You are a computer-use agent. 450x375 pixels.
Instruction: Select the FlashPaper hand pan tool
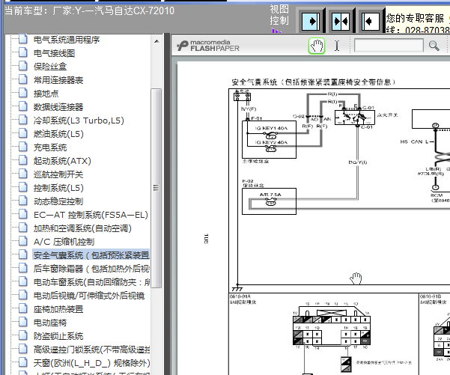[317, 46]
